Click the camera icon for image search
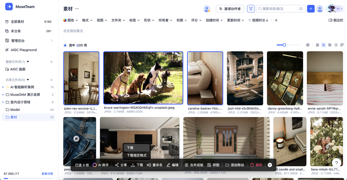Viewport: 347px width, 180px height. click(301, 9)
